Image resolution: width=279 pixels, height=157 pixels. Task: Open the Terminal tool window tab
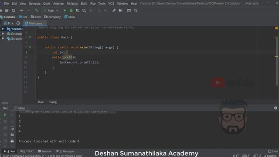(x=44, y=151)
